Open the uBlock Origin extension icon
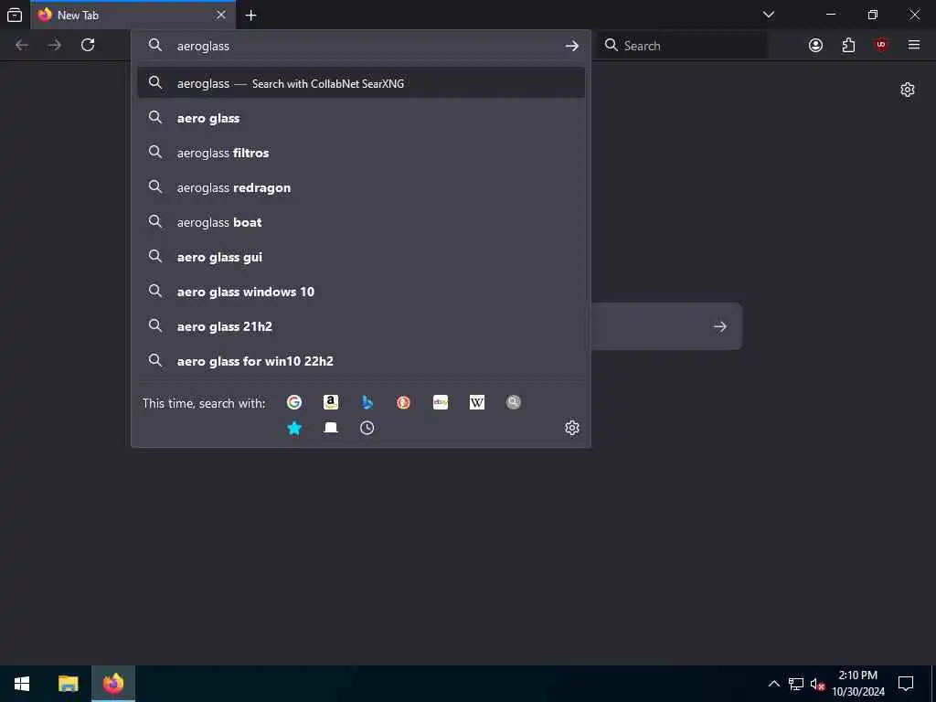 click(881, 46)
